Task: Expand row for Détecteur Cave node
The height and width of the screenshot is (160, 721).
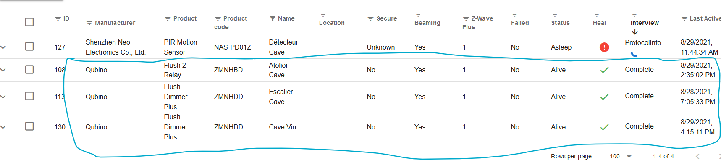Action: point(3,47)
